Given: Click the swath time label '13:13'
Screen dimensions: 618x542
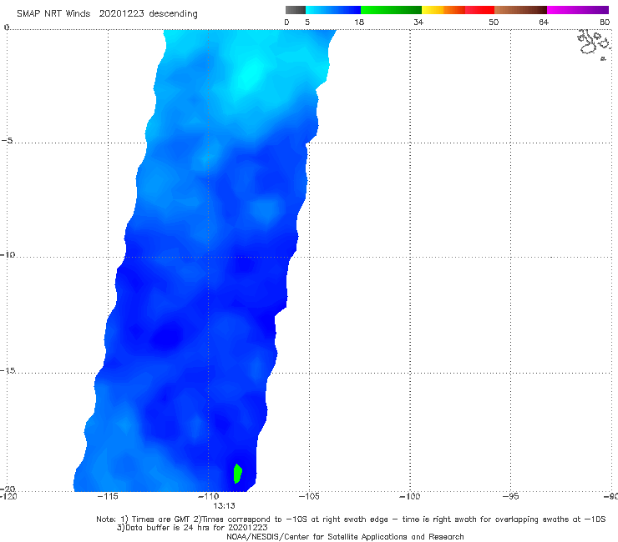Looking at the screenshot, I should (225, 506).
